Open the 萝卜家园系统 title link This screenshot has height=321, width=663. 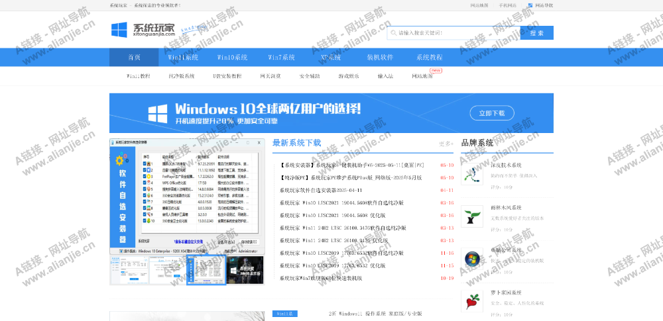(506, 293)
